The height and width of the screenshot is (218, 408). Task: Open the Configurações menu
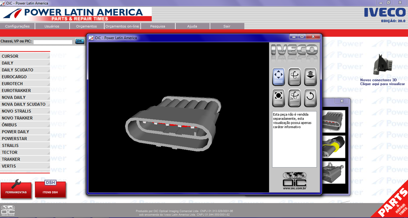click(x=18, y=26)
